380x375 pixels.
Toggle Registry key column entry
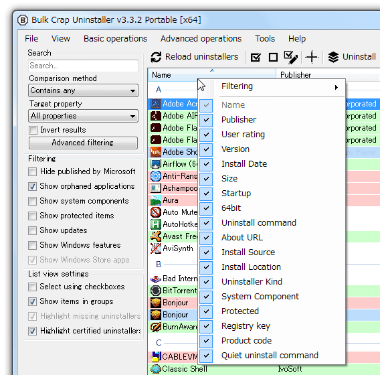(272, 326)
